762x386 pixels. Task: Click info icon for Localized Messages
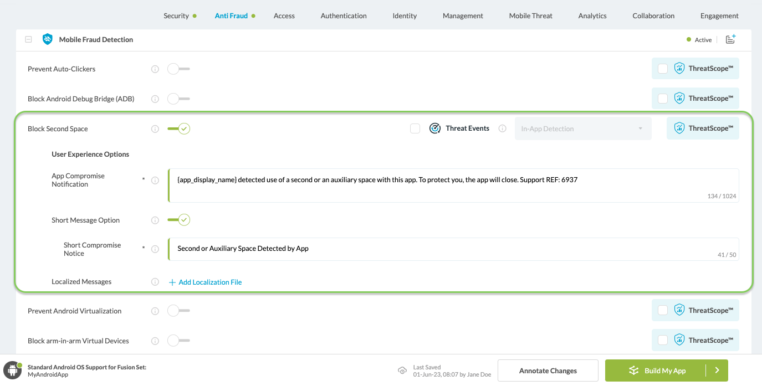155,282
